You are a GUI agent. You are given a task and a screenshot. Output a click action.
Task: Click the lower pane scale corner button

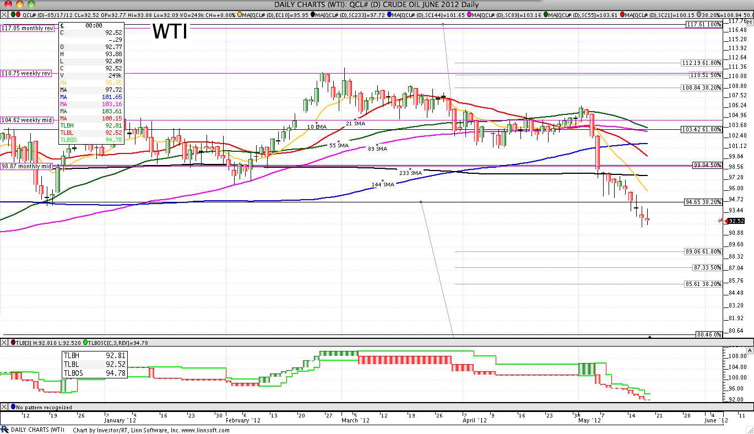tap(750, 350)
